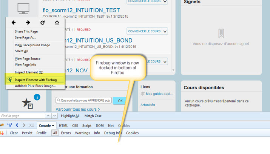Click the magnifier icon in search field
The width and height of the screenshot is (270, 154).
point(59,100)
